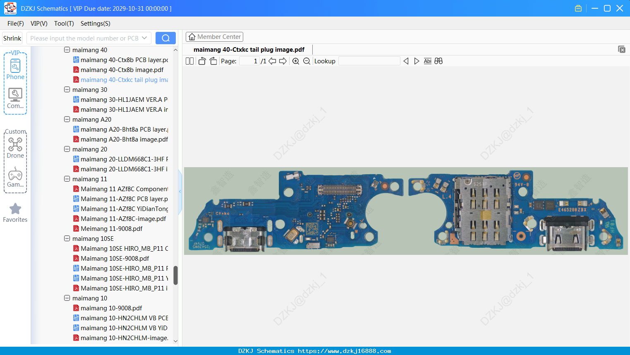
Task: Select the highlighted maimang 40-Ctxkc tail plug file
Action: point(121,80)
